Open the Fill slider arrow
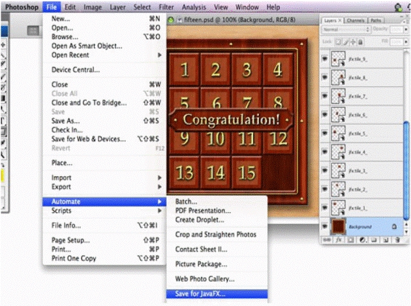Screen dimensions: 411x306 [x=406, y=42]
